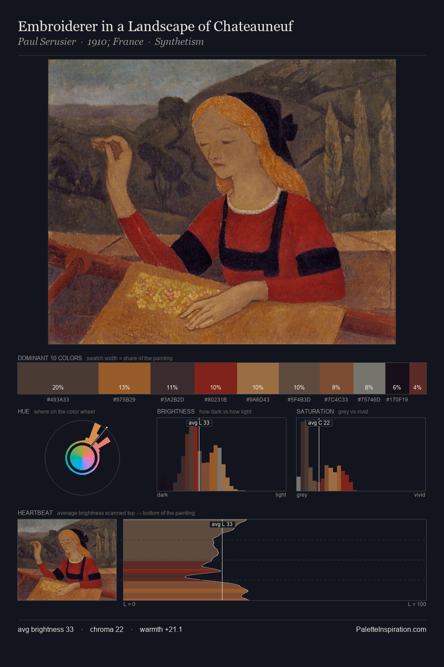Click the DOMINANT 10 COLORS heading

pos(50,358)
